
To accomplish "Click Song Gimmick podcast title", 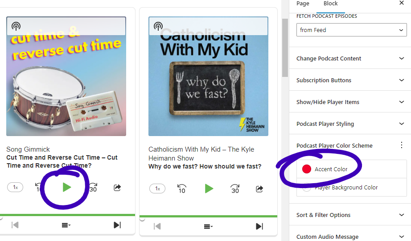I will pos(28,149).
